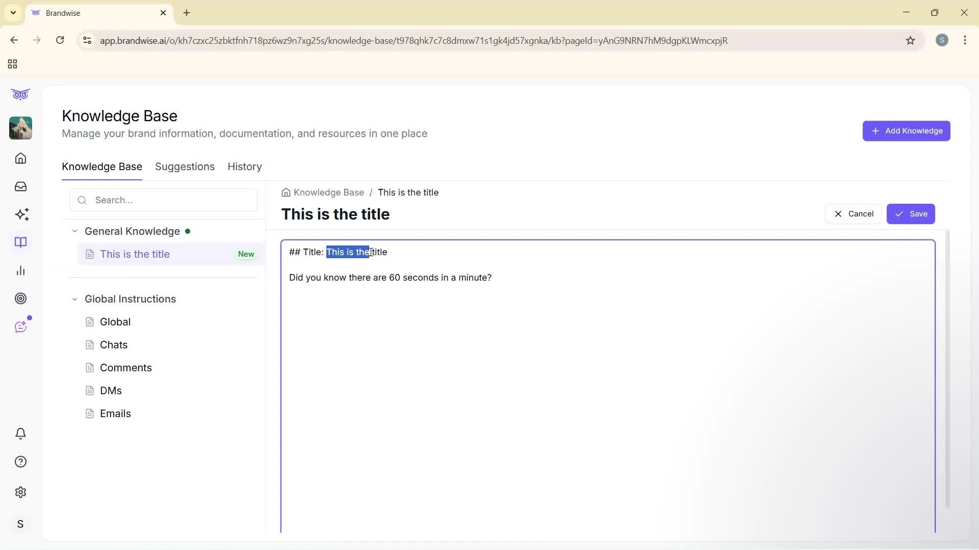Open the goals target icon in sidebar
Screen dimensions: 979x550
tap(20, 298)
